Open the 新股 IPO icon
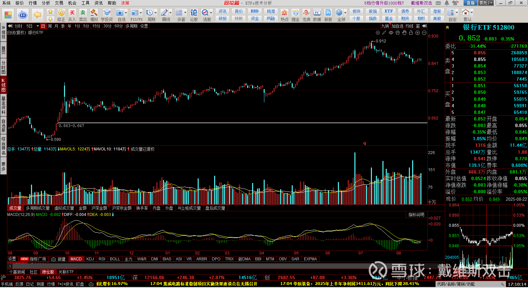The image size is (528, 288). click(x=328, y=15)
